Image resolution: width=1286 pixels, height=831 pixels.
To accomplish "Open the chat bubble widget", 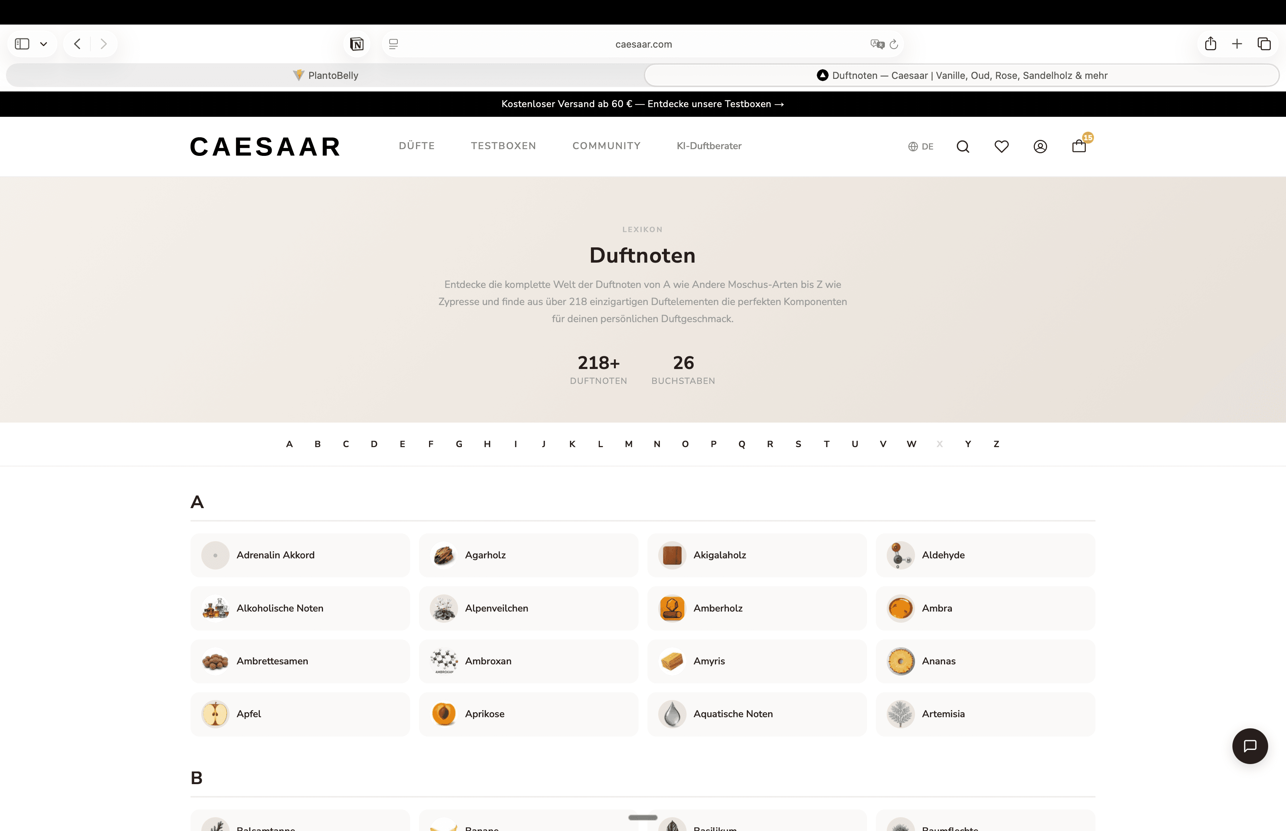I will (1249, 746).
